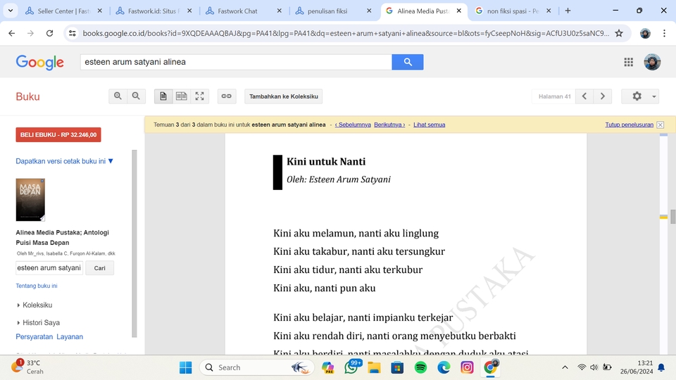
Task: Open the Lihat semua link
Action: (429, 125)
